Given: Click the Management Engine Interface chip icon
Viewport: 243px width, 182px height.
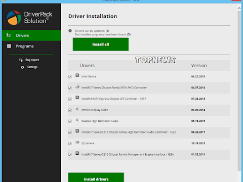Looking at the screenshot, I should 77,153.
